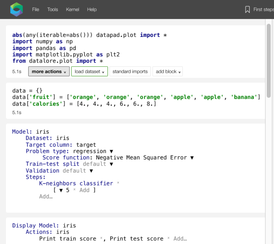This screenshot has height=244, width=274.
Task: Expand the more actions dropdown
Action: [49, 71]
